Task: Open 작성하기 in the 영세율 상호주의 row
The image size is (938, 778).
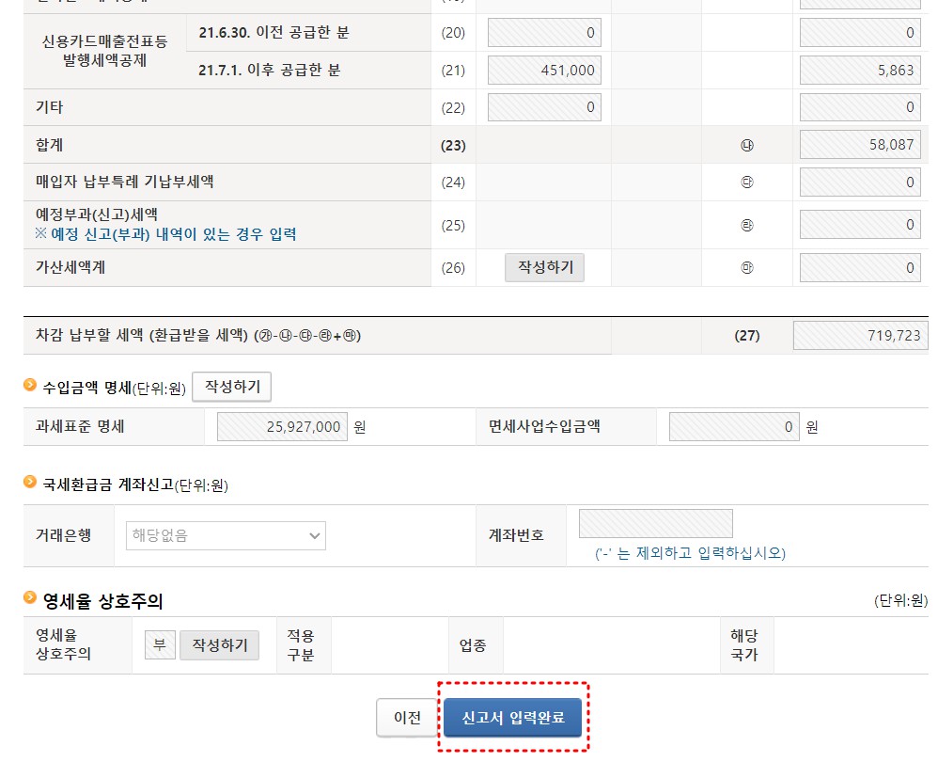Action: [219, 644]
